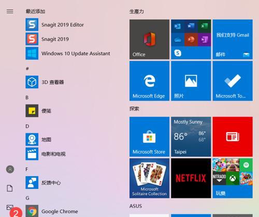Open the Netflix tile
This screenshot has width=259, height=217.
point(191,178)
